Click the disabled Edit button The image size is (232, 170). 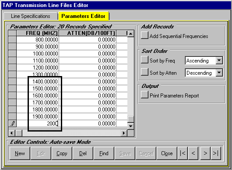(41, 153)
